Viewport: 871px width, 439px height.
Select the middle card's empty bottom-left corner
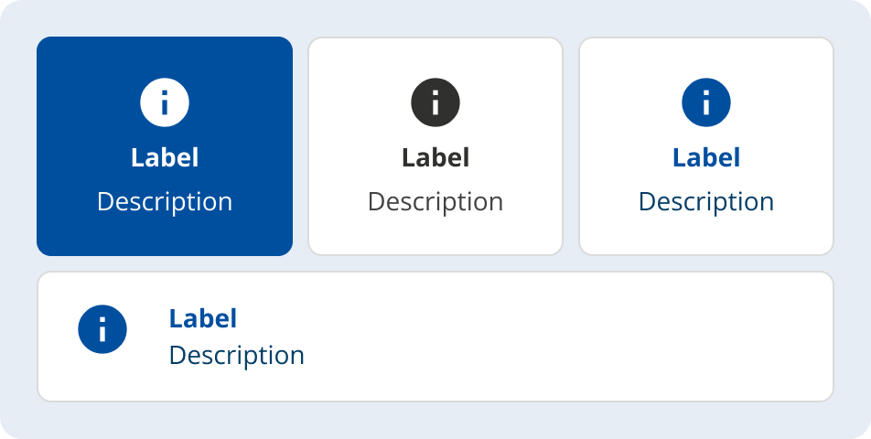click(x=328, y=238)
